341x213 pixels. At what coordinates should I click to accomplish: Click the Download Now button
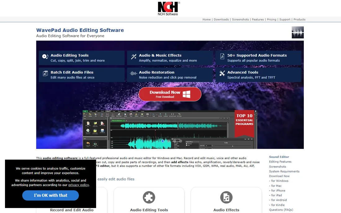click(170, 94)
